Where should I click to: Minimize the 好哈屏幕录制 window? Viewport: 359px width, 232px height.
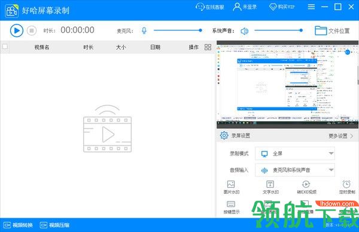(x=324, y=7)
